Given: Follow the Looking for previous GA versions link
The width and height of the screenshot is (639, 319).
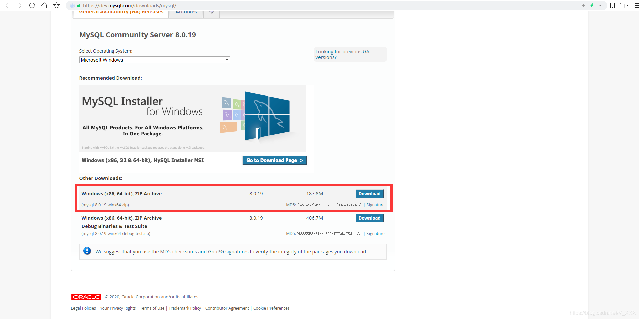Looking at the screenshot, I should (342, 54).
